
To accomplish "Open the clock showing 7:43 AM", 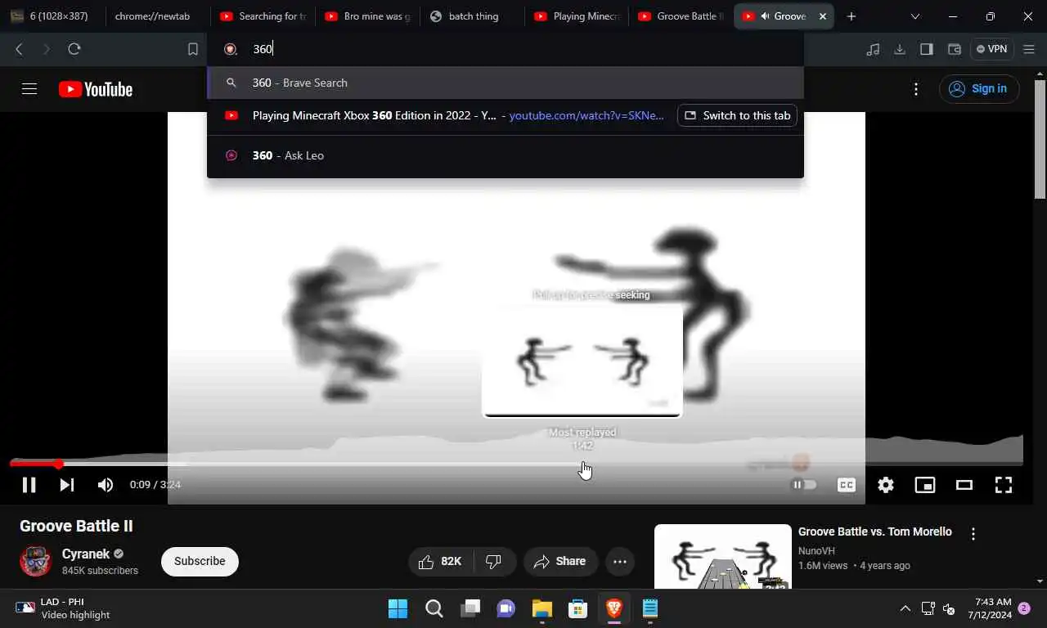I will click(990, 608).
